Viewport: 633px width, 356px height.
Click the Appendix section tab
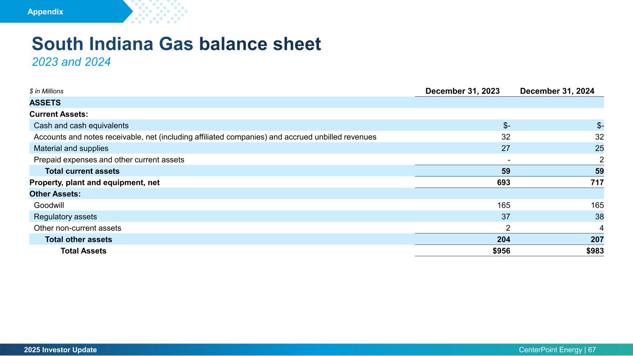45,12
